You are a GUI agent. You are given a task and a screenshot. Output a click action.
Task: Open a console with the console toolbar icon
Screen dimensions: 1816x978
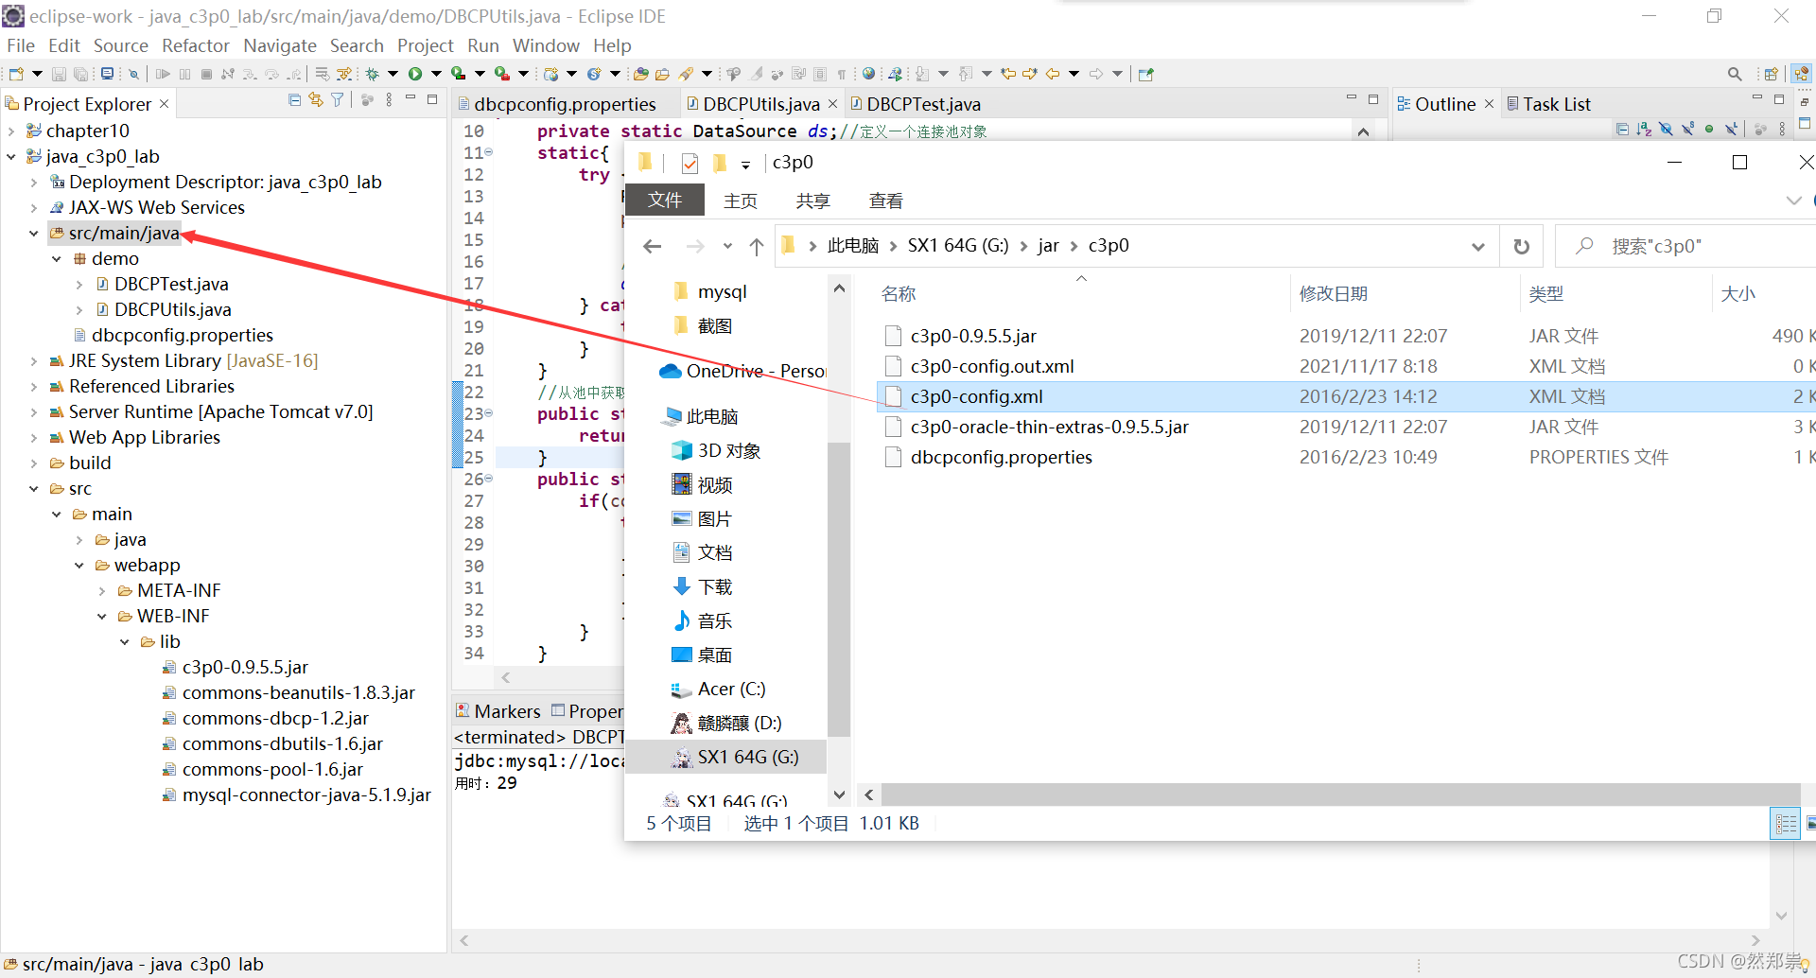coord(107,73)
